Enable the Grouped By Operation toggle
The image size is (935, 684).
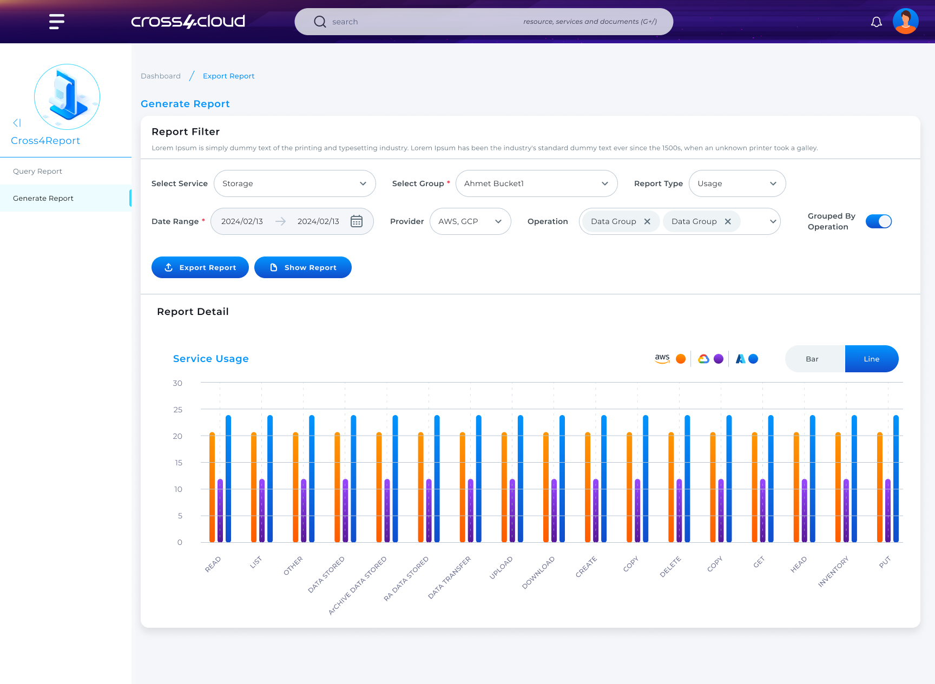coord(878,221)
